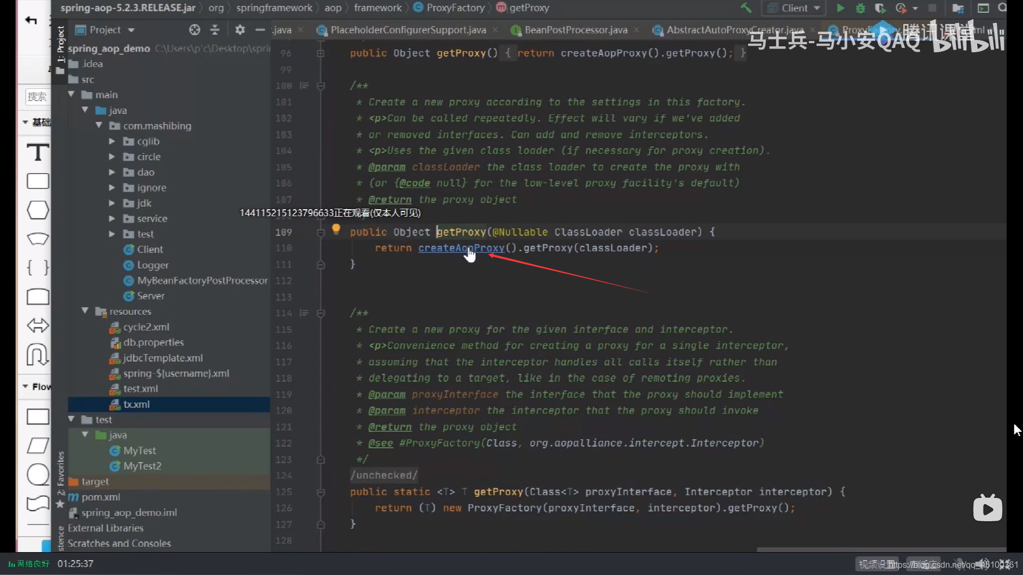The height and width of the screenshot is (575, 1023).
Task: Open jdbcTemplate.xml file
Action: pyautogui.click(x=163, y=358)
